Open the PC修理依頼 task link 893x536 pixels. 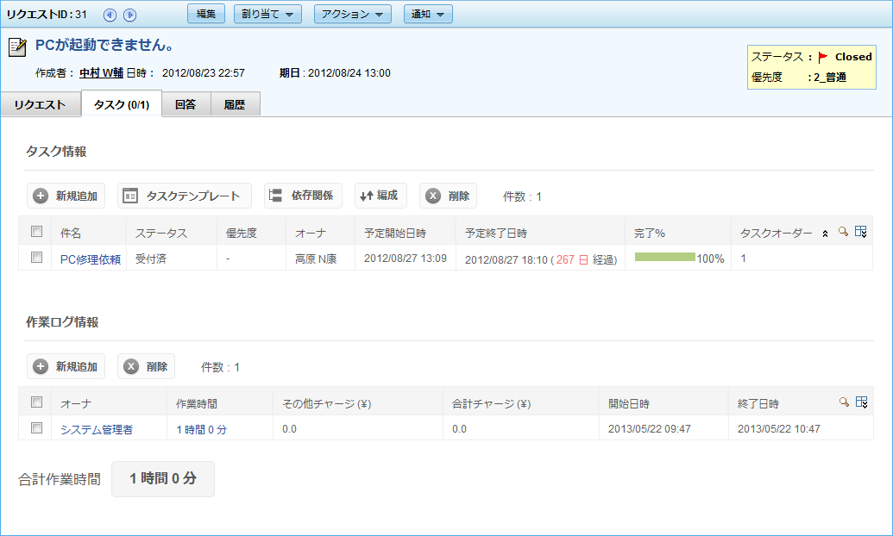point(91,259)
